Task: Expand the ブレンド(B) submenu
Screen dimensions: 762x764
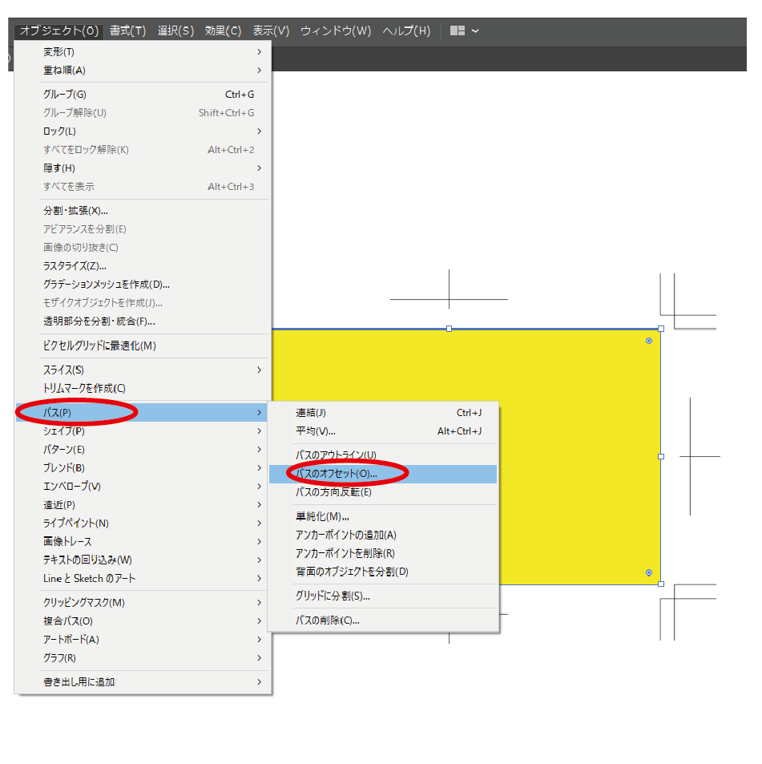Action: (x=143, y=467)
